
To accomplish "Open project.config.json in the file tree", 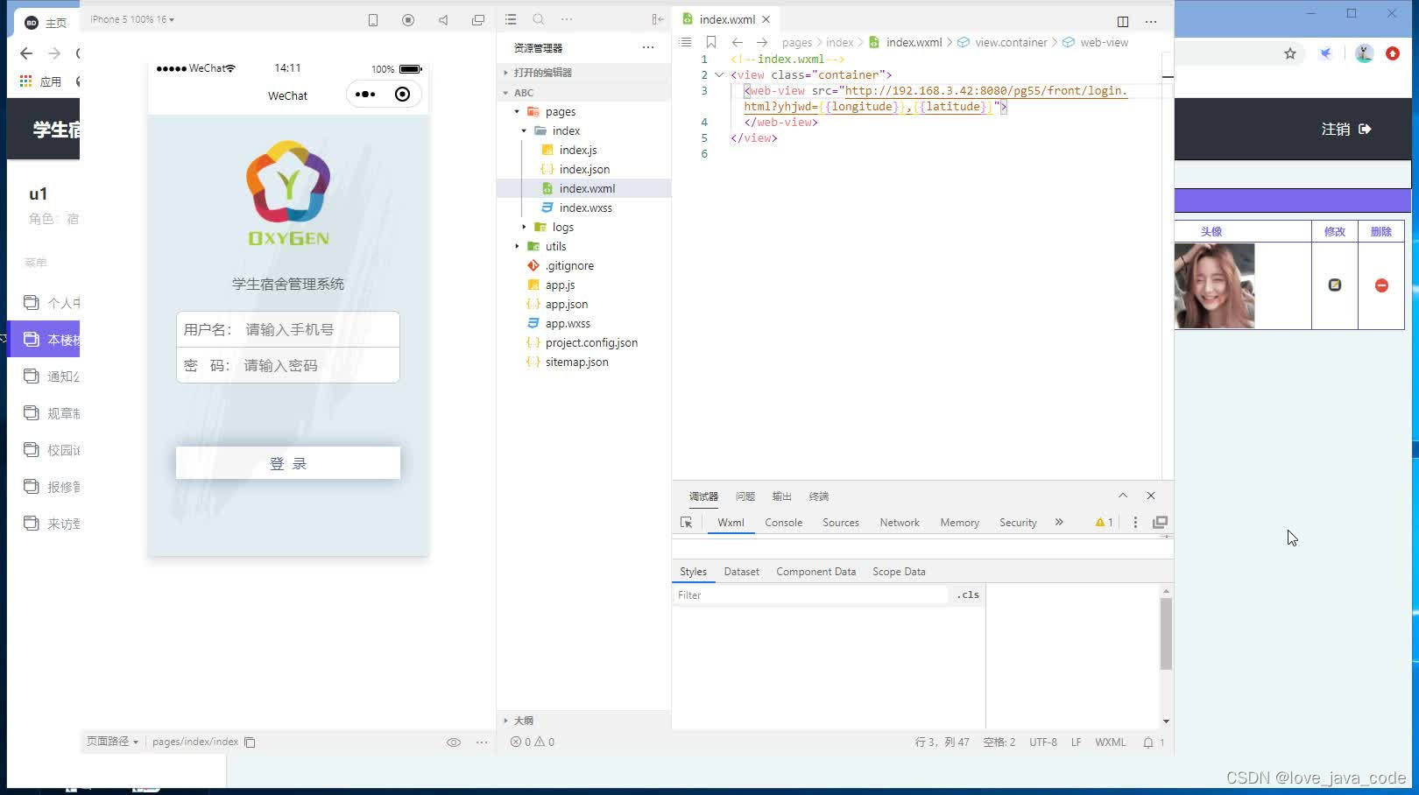I will click(591, 343).
